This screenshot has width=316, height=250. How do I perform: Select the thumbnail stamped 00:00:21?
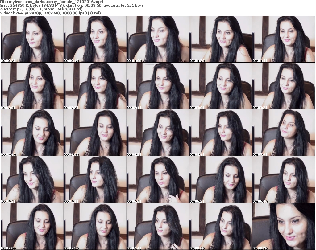coord(32,39)
